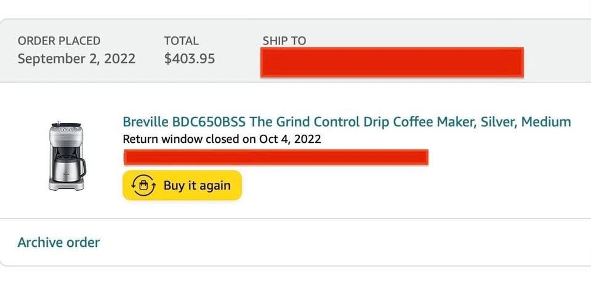Click the SHIP TO header label
This screenshot has height=285, width=591.
click(284, 41)
